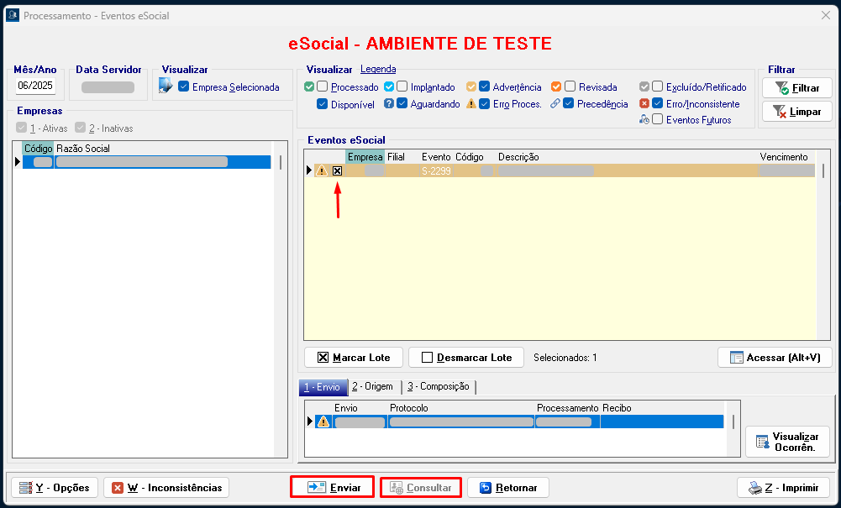The width and height of the screenshot is (841, 508).
Task: Toggle the Eventos Futuros checkbox
Action: click(658, 120)
